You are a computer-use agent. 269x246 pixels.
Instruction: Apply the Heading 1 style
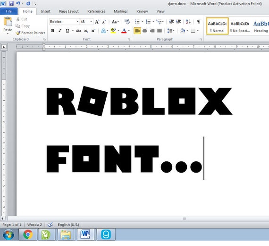(261, 26)
